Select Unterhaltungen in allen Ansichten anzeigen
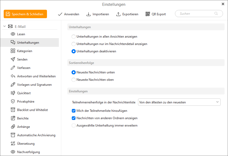 click(x=74, y=37)
